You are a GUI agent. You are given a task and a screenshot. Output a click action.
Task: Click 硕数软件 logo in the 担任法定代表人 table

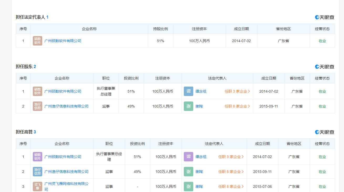pyautogui.click(x=38, y=41)
